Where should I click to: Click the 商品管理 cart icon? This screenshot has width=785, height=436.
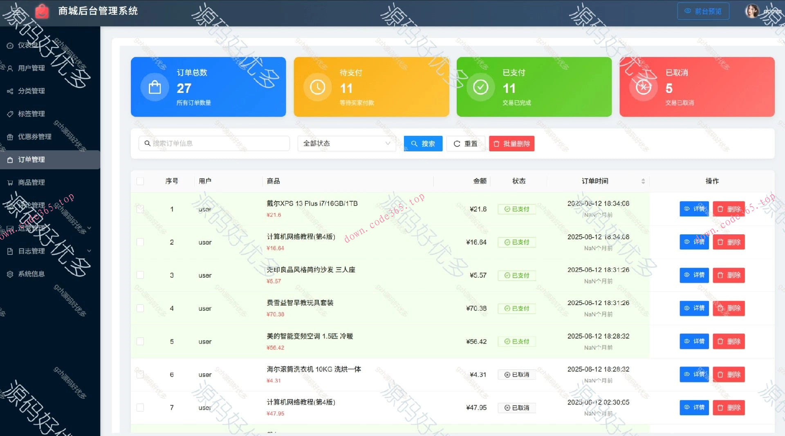click(10, 182)
